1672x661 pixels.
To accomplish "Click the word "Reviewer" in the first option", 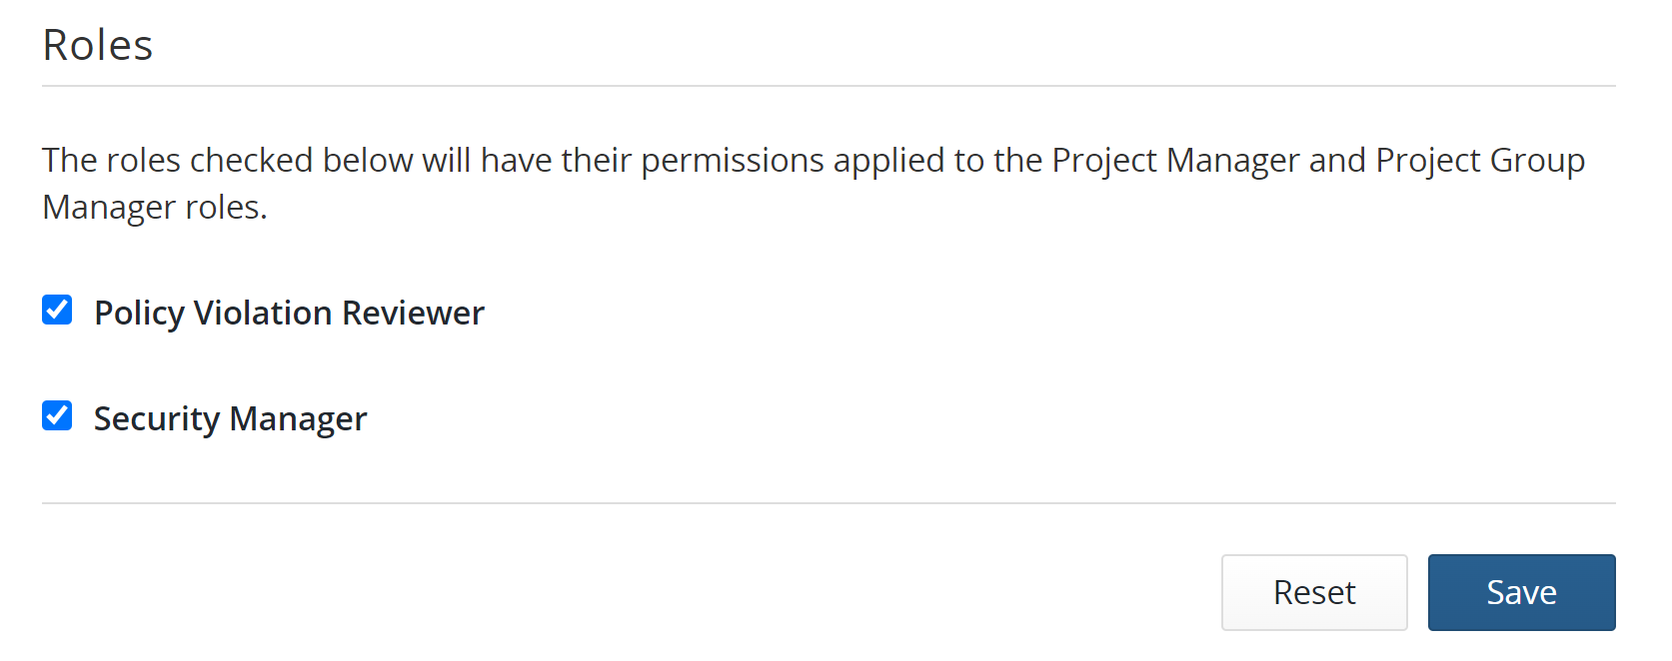I will point(413,314).
